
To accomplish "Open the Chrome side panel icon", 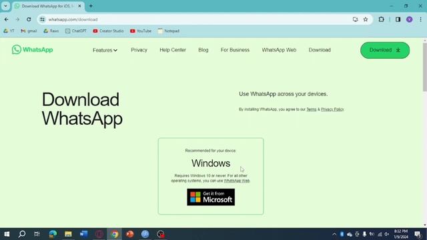I will pos(398,19).
